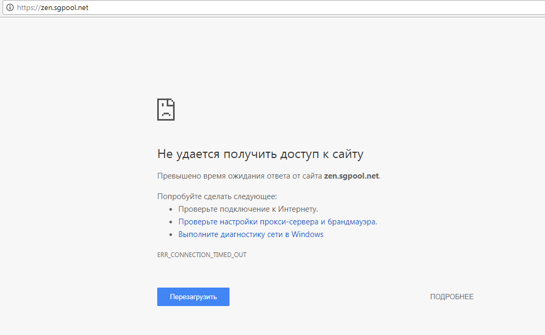Viewport: 545px width, 335px height.
Task: Click the bullet before Проверьте подключение к Интернету
Action: [x=171, y=210]
